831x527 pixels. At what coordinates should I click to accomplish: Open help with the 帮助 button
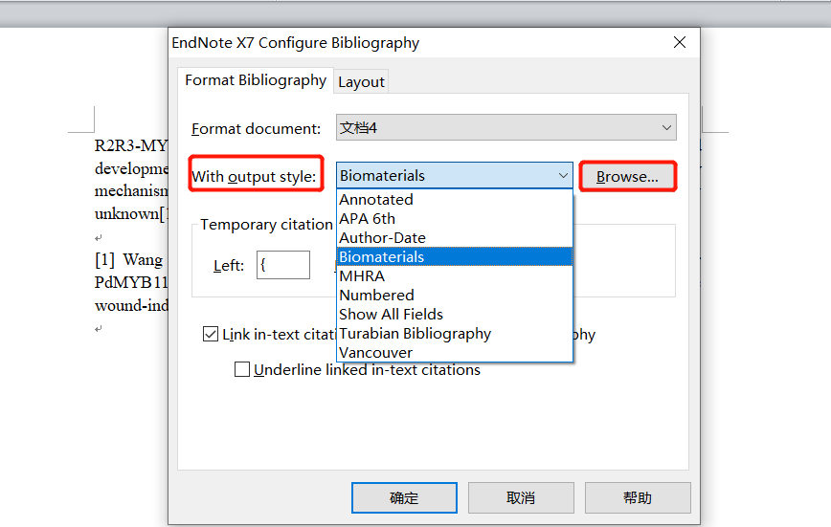point(638,498)
